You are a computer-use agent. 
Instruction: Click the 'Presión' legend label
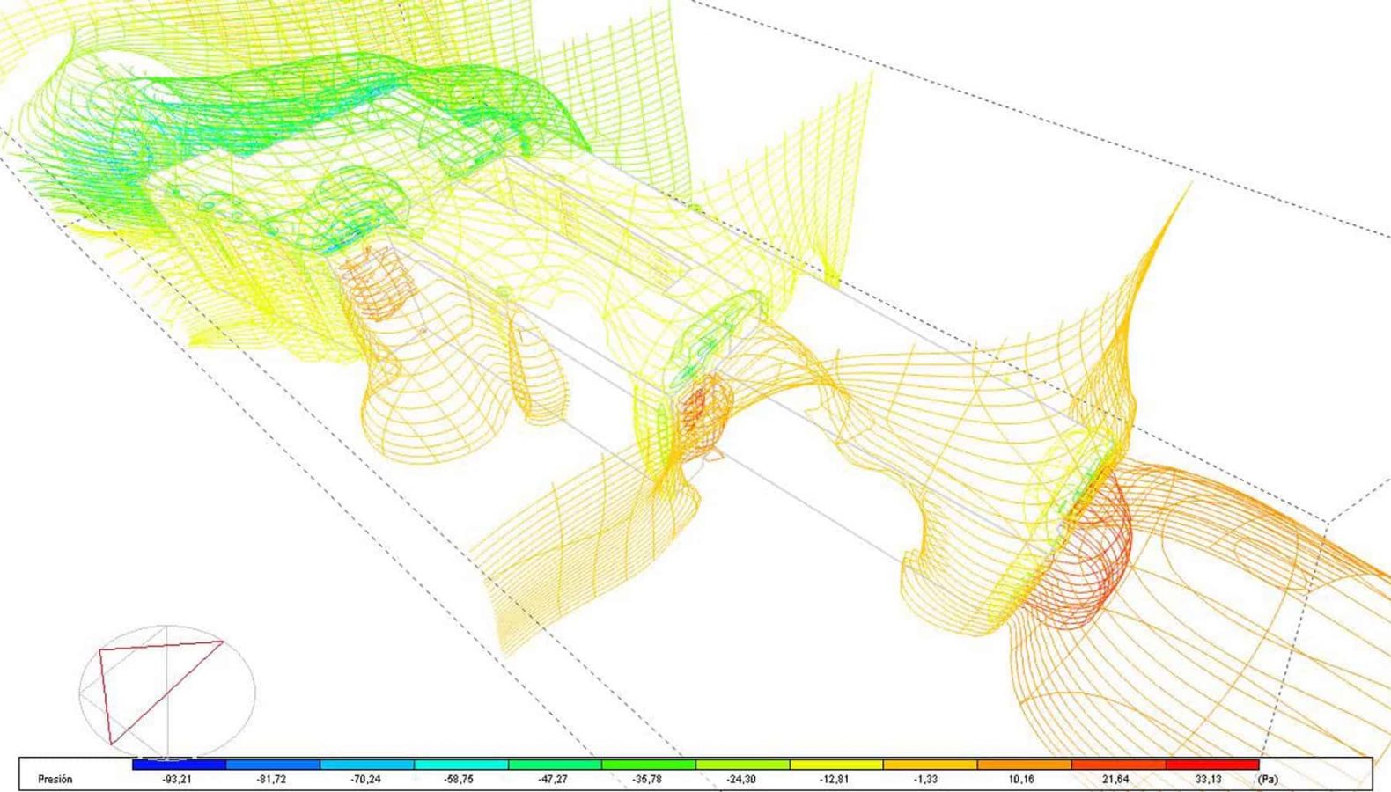tap(55, 780)
